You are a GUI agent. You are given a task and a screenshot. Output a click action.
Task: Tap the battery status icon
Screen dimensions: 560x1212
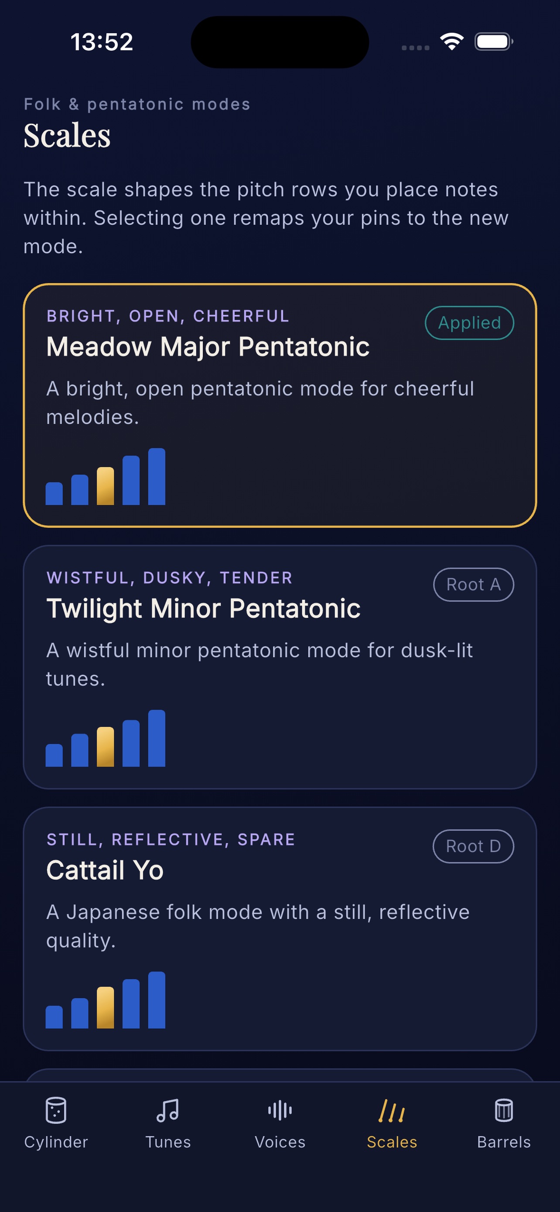494,41
